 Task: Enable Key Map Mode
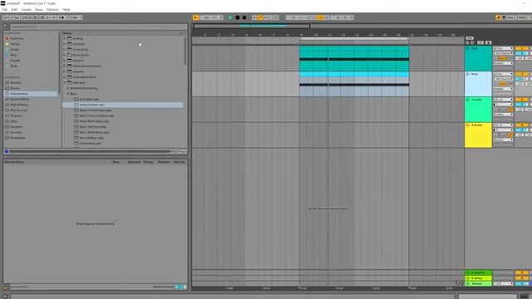(511, 17)
